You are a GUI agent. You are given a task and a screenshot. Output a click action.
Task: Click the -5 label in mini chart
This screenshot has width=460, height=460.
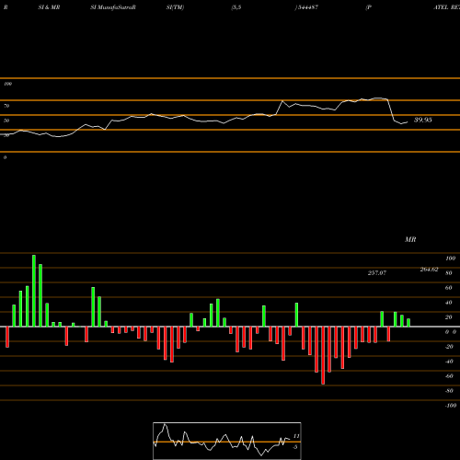pyautogui.click(x=295, y=447)
